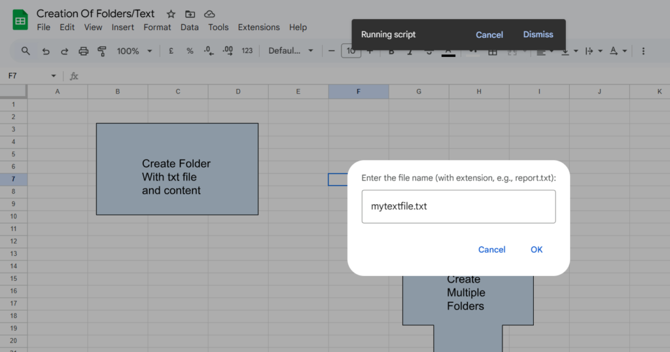Check the cloud save status icon

point(209,14)
